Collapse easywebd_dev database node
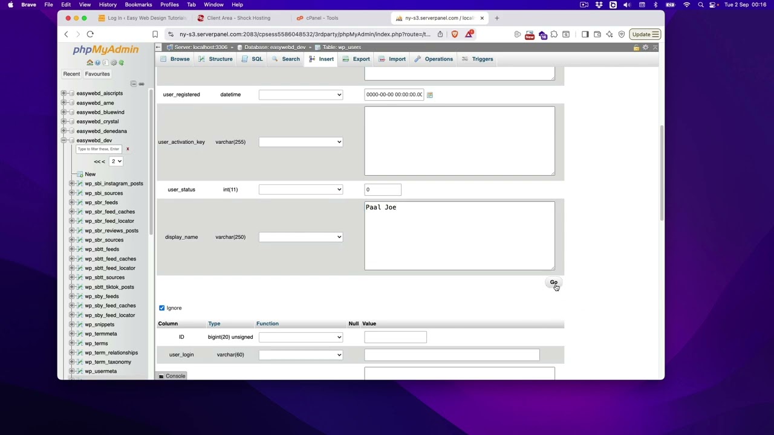The width and height of the screenshot is (774, 435). pos(63,141)
